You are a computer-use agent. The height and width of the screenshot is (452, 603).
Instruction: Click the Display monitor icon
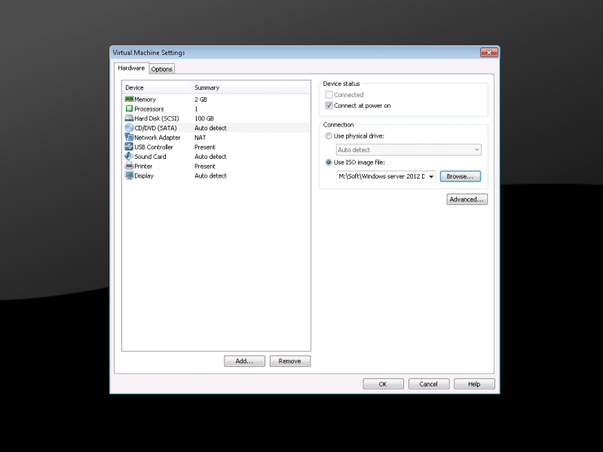coord(129,176)
